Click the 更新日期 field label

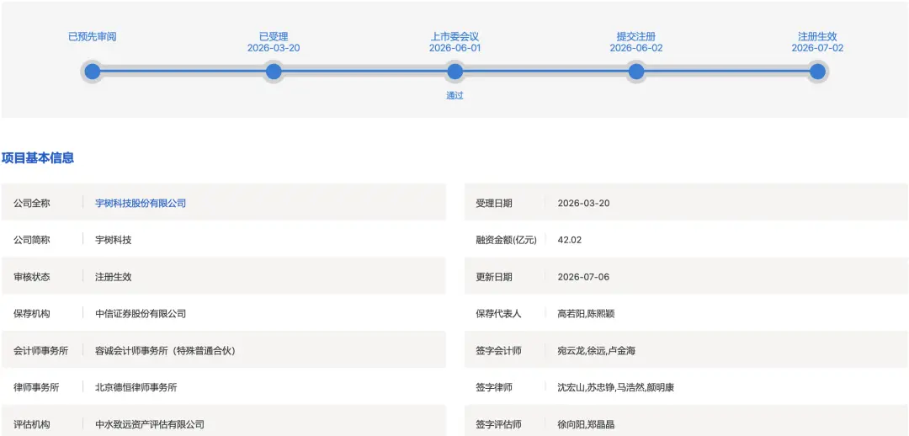click(494, 277)
